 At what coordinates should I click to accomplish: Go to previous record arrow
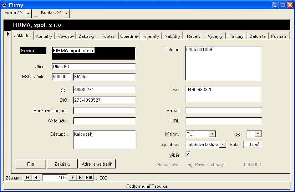pyautogui.click(x=36, y=178)
